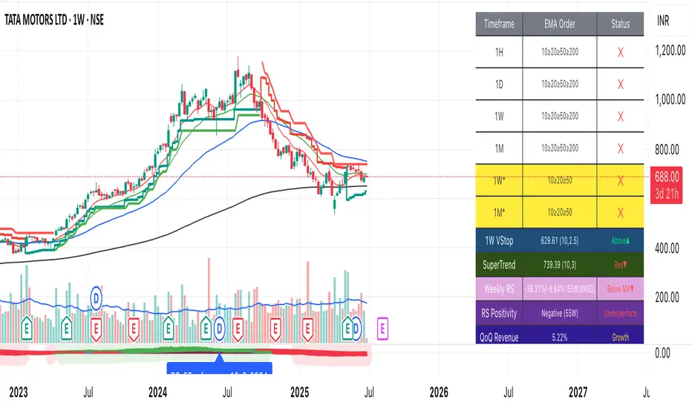Screen dimensions: 692x408
Task: Click the 1W VStop Above status cell
Action: [620, 240]
